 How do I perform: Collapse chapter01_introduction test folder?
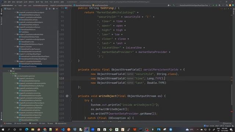point(15,78)
